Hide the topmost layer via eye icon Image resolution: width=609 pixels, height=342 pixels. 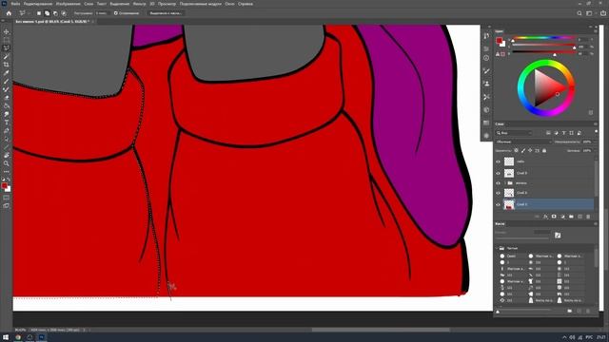pos(498,161)
